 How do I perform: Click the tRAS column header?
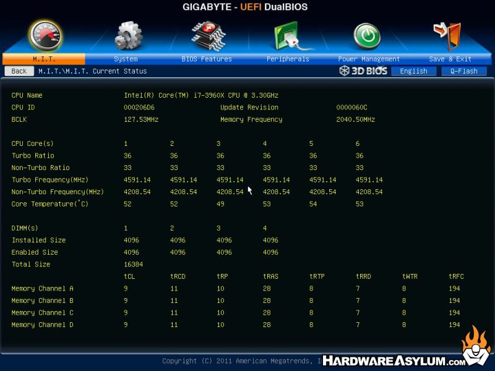[x=270, y=276]
